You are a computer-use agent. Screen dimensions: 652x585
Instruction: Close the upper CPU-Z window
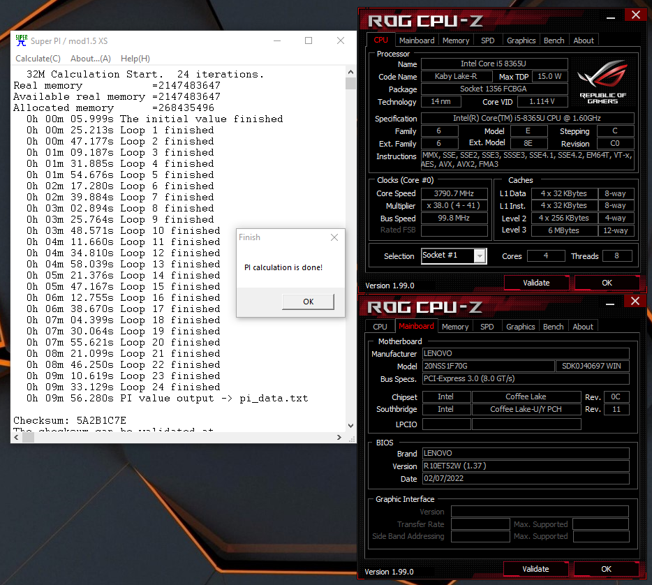635,15
